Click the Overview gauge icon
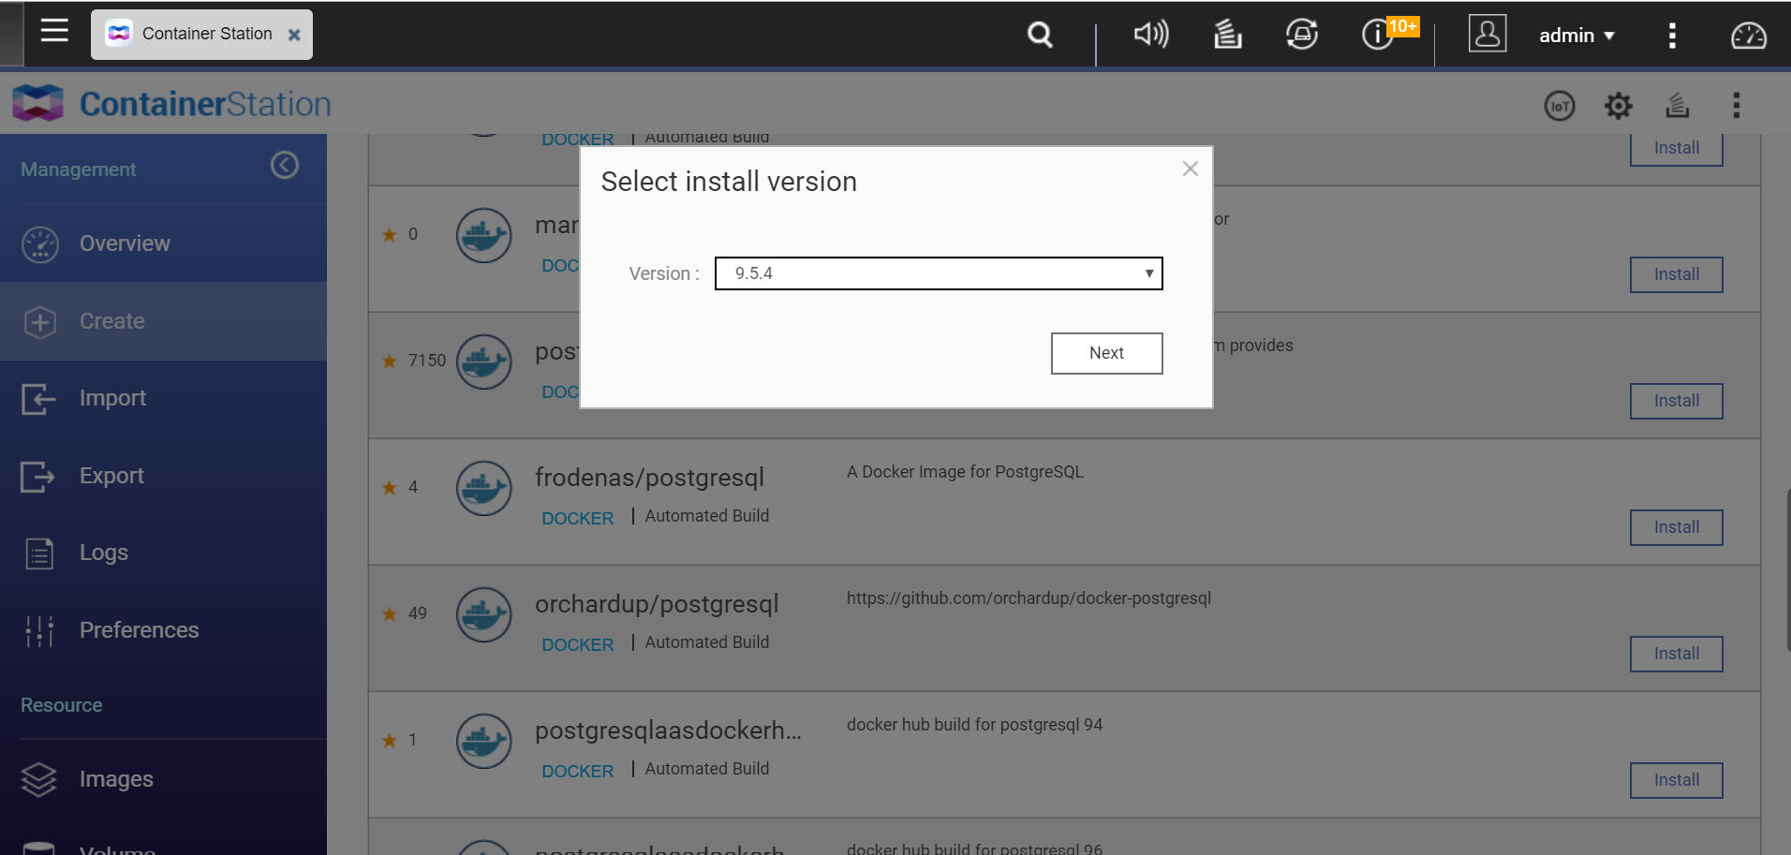This screenshot has width=1791, height=855. (40, 244)
